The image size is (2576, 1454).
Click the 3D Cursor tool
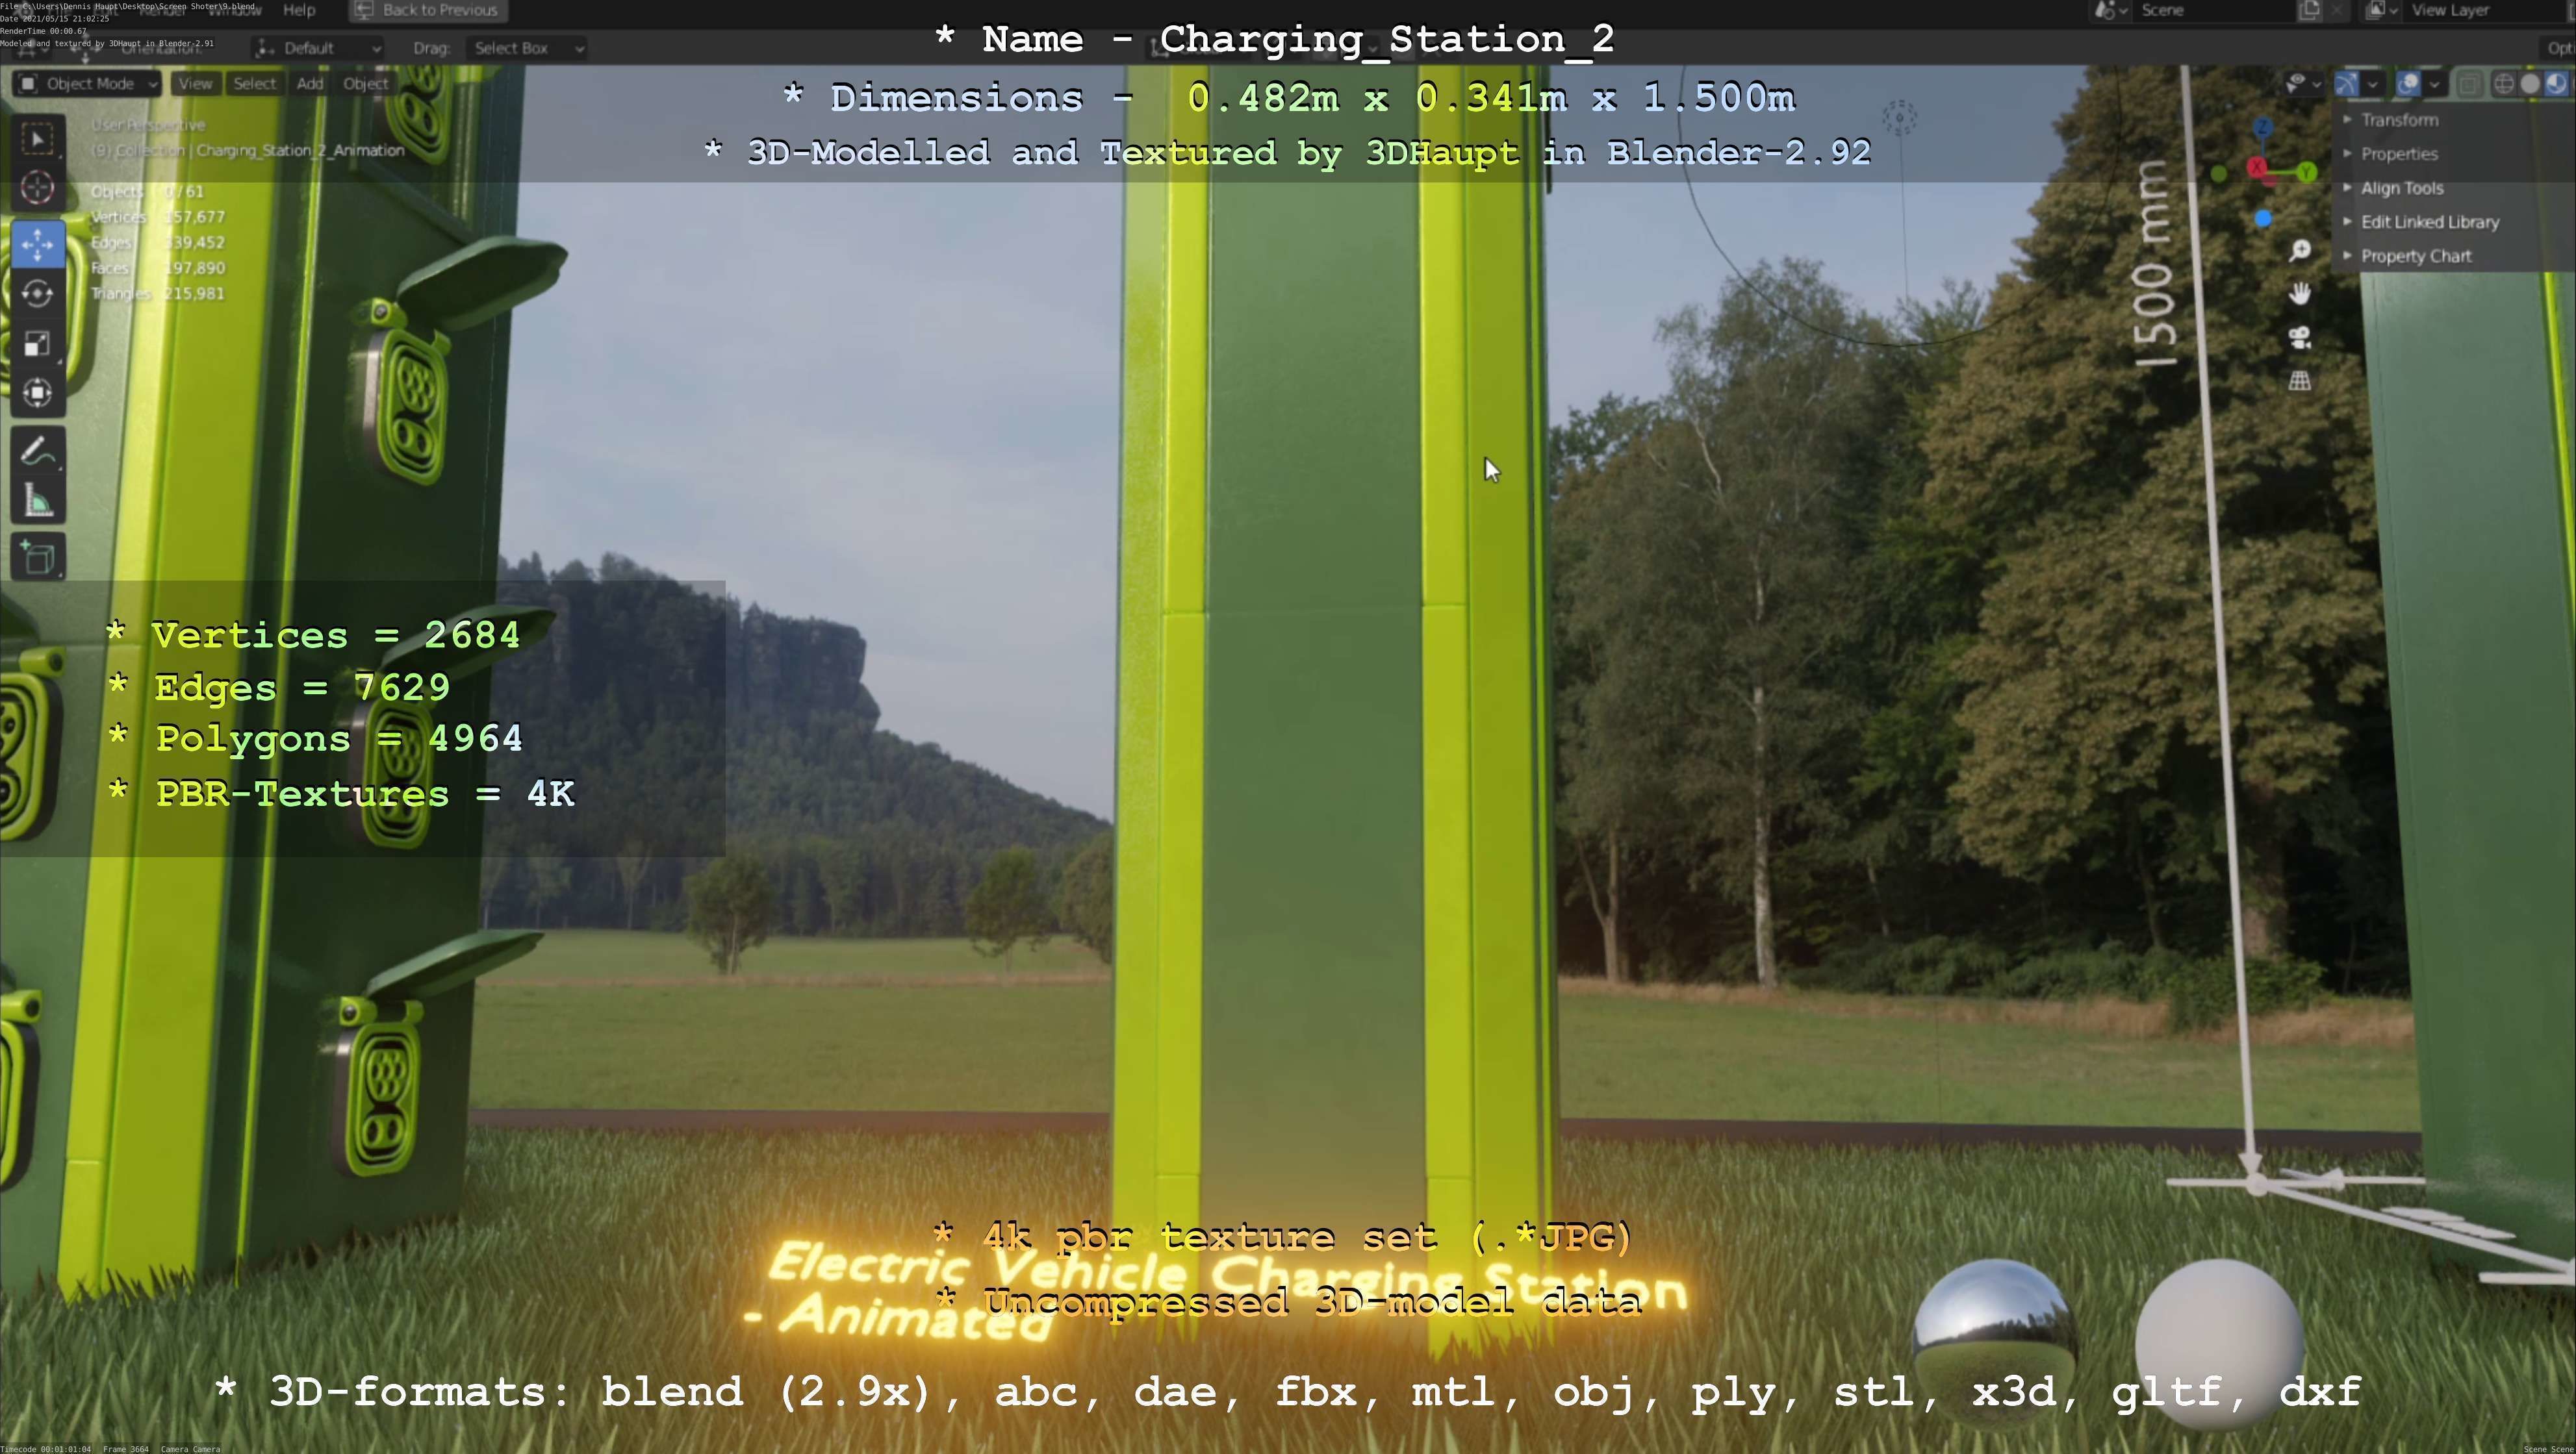38,188
